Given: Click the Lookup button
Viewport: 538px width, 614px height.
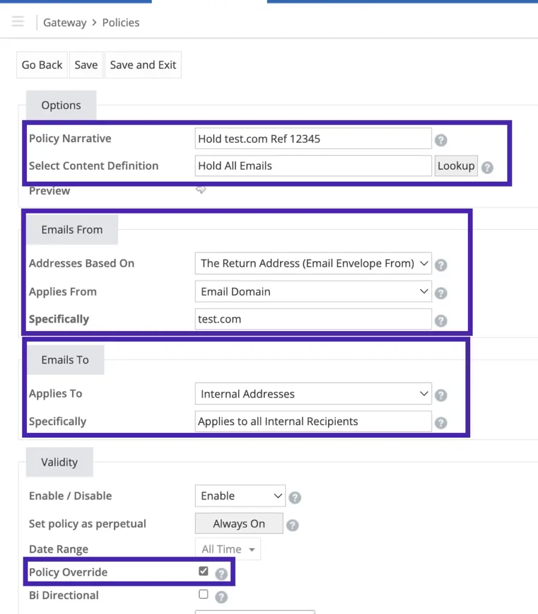Looking at the screenshot, I should click(x=456, y=165).
